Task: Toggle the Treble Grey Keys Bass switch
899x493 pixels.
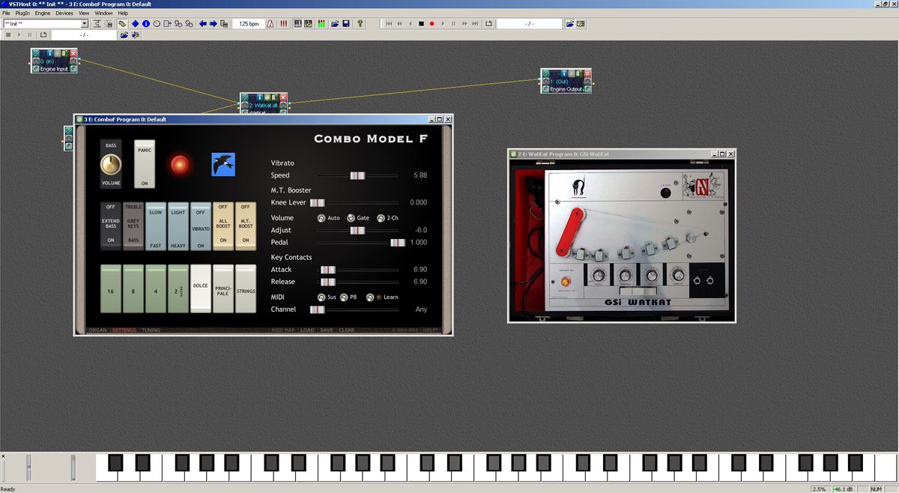Action: point(133,226)
